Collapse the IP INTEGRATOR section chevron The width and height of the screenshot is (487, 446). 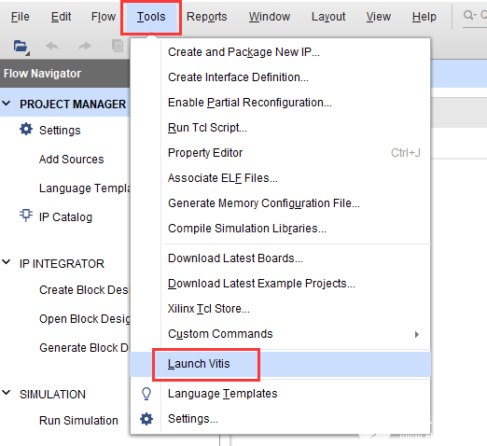point(7,262)
